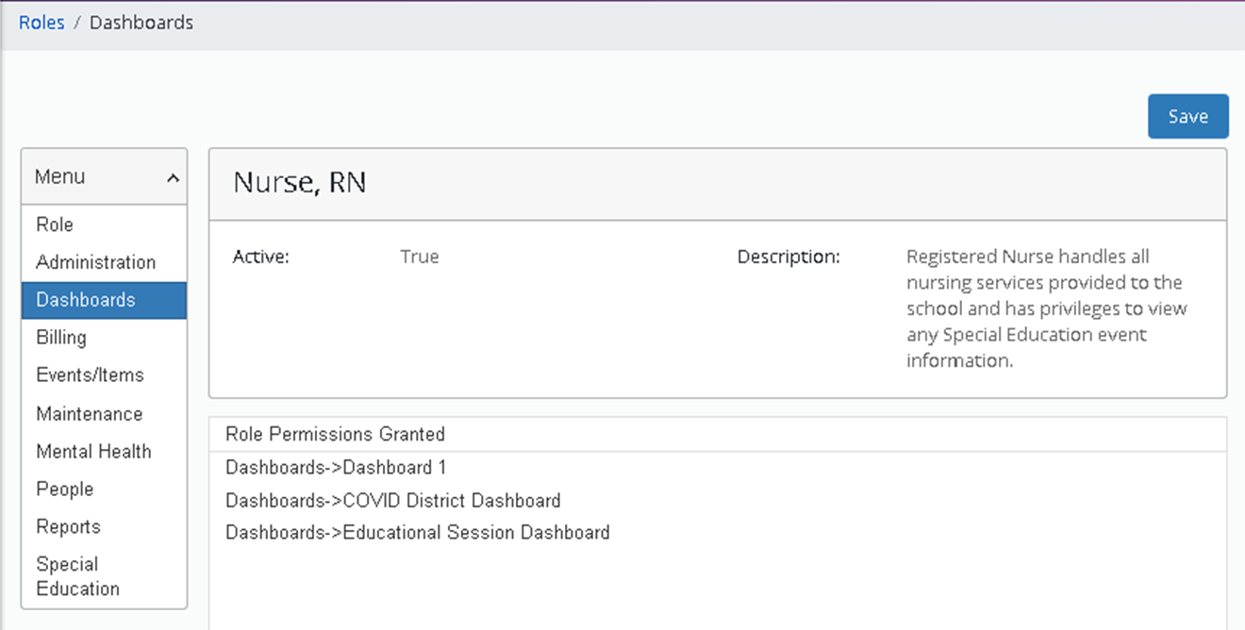Open the Role section in the sidebar
1245x630 pixels.
coord(54,224)
